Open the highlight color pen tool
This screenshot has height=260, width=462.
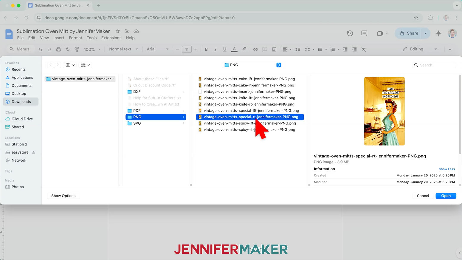point(244,49)
